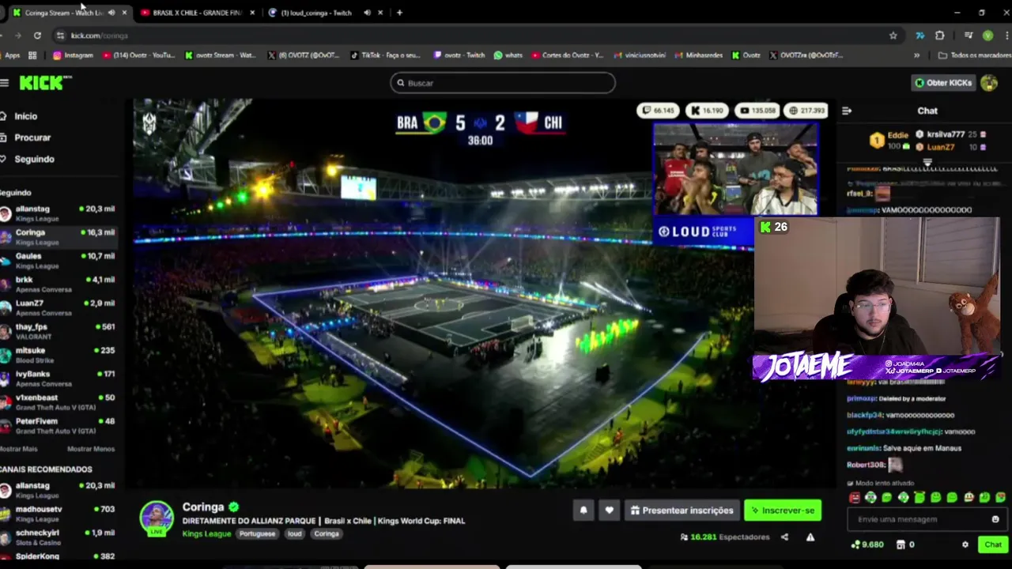Open the Kick hamburger menu
Viewport: 1012px width, 569px height.
(4, 83)
